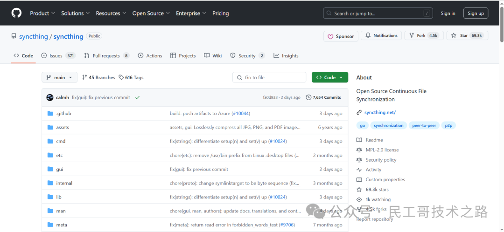Screen dimensions: 504x232
Task: Open the etc folder icon
Action: (x=50, y=155)
